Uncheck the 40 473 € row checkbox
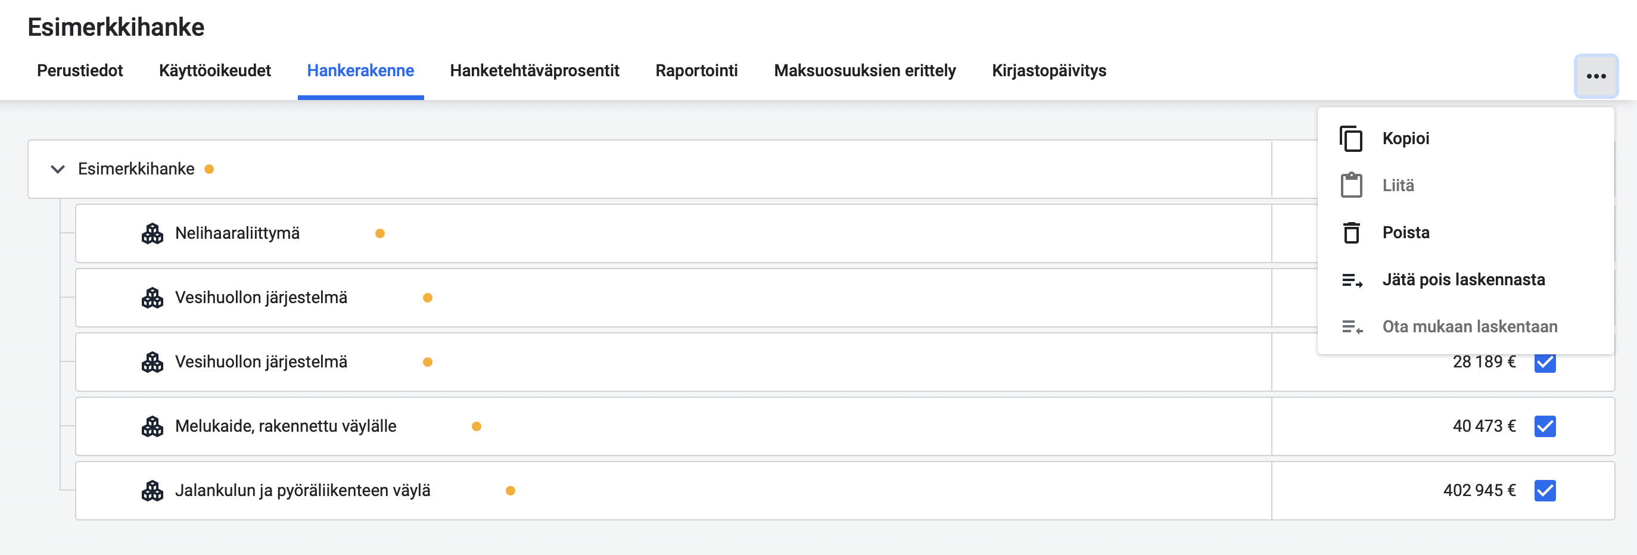 coord(1544,426)
